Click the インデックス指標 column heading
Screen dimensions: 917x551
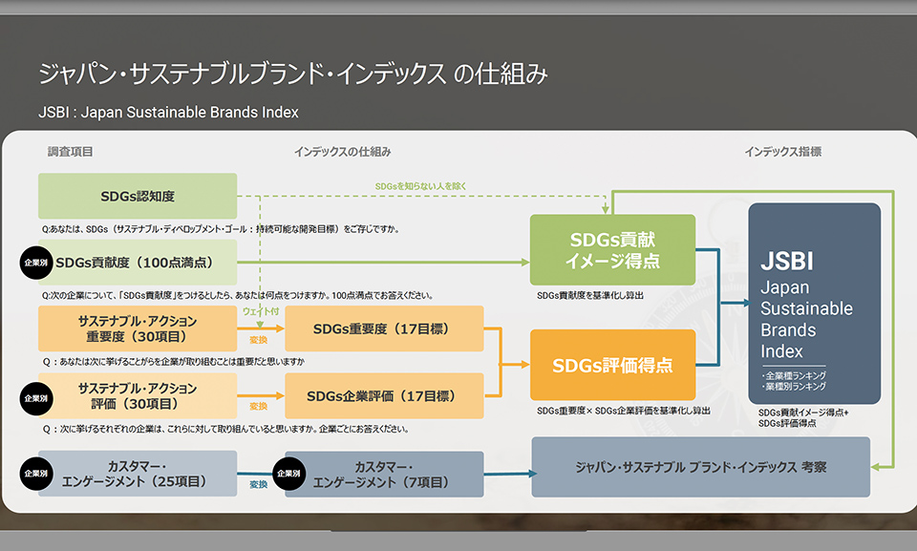[783, 152]
